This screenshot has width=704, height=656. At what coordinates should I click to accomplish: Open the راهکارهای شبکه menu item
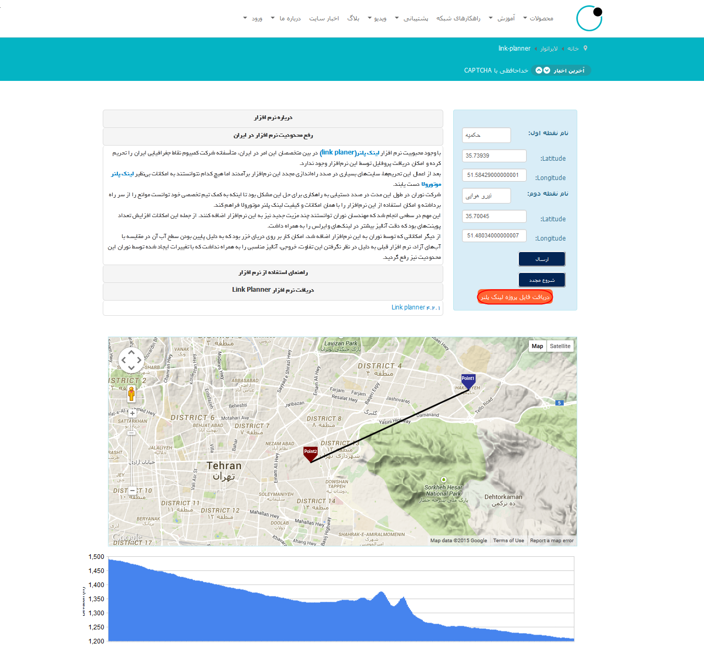(458, 18)
